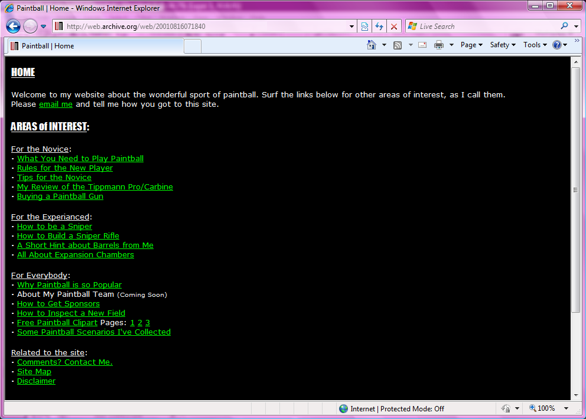Screen dimensions: 586x419
Task: Click the privacy report status icon
Action: 506,408
